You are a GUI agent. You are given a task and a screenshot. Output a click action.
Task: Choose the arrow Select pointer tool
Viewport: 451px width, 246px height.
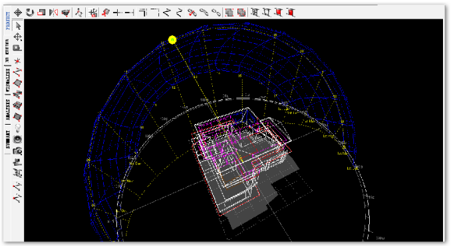(18, 26)
